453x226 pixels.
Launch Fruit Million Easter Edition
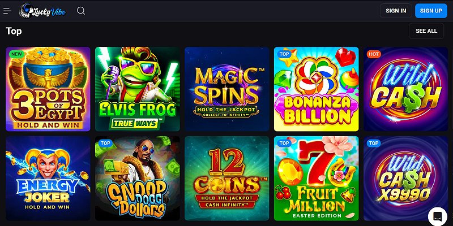tap(317, 179)
